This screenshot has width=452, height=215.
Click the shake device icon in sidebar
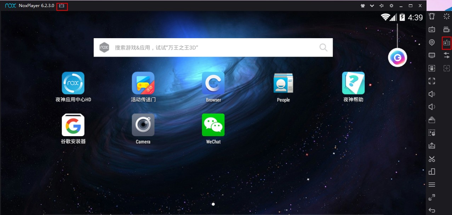click(x=432, y=16)
